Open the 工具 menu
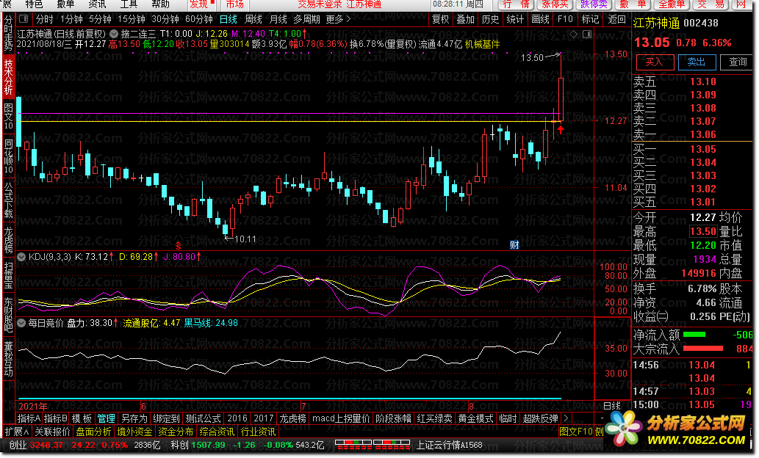This screenshot has height=458, width=759. 129,5
